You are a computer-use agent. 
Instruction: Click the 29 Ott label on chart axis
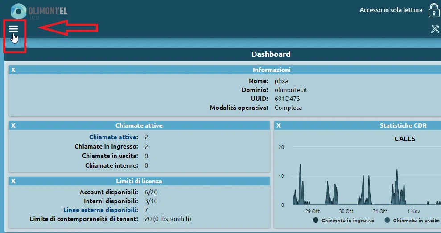click(312, 211)
